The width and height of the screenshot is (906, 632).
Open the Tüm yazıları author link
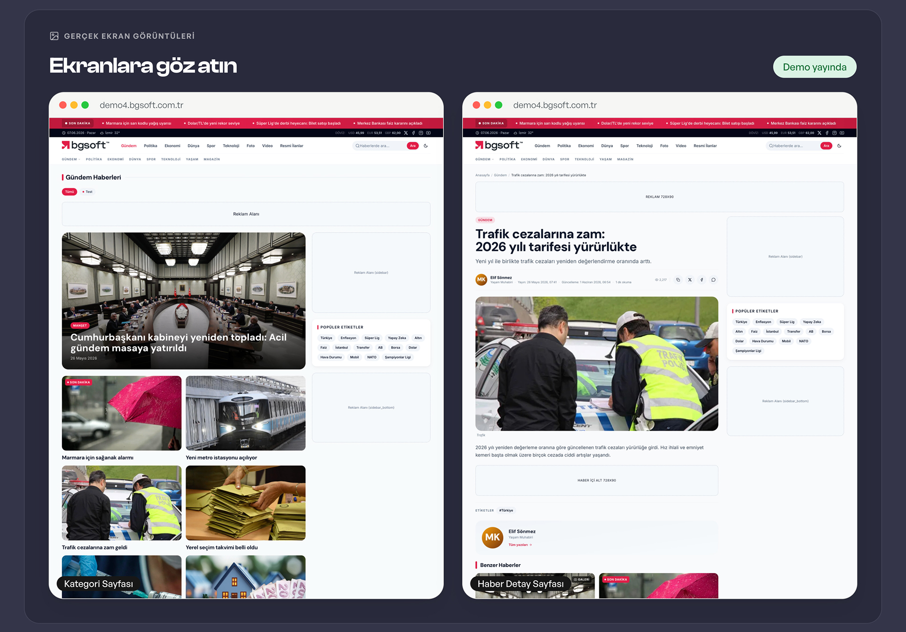(520, 545)
